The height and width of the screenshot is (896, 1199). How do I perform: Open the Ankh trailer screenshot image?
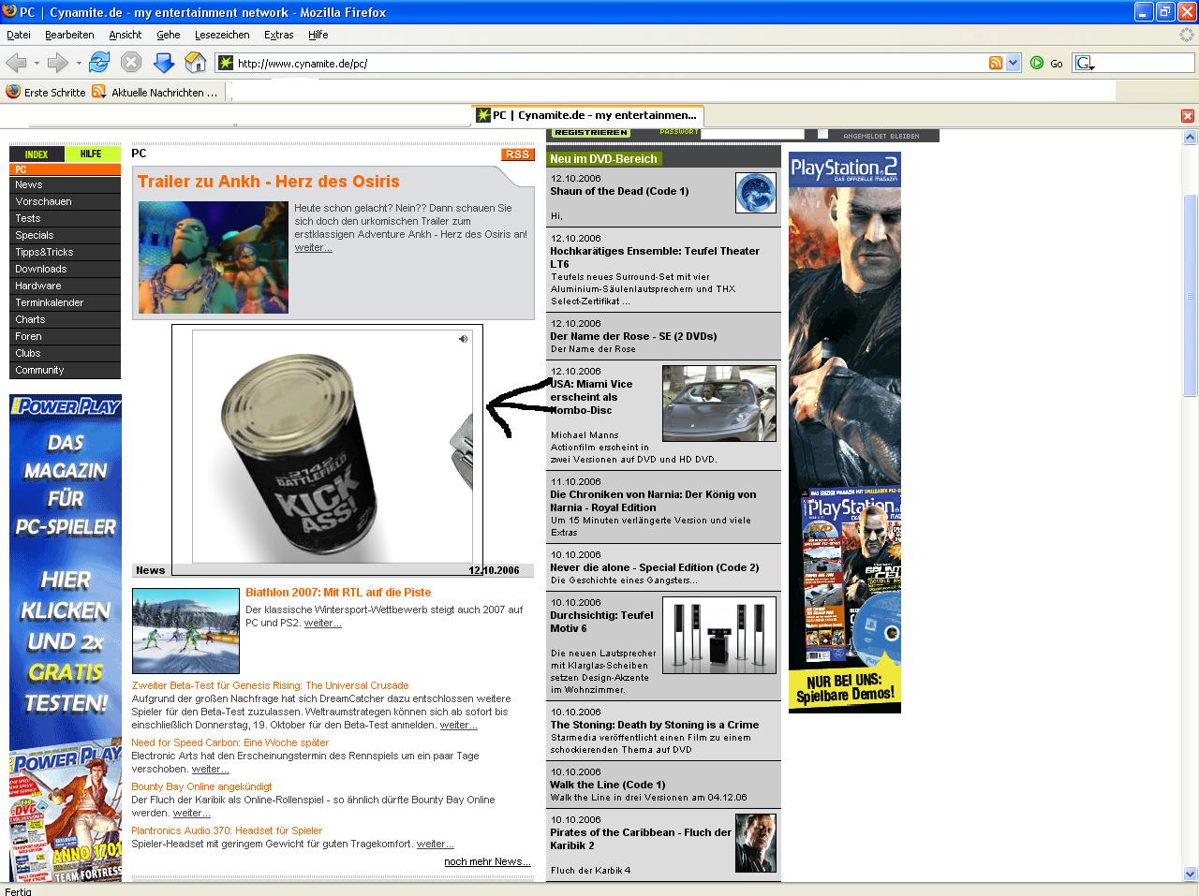click(214, 257)
